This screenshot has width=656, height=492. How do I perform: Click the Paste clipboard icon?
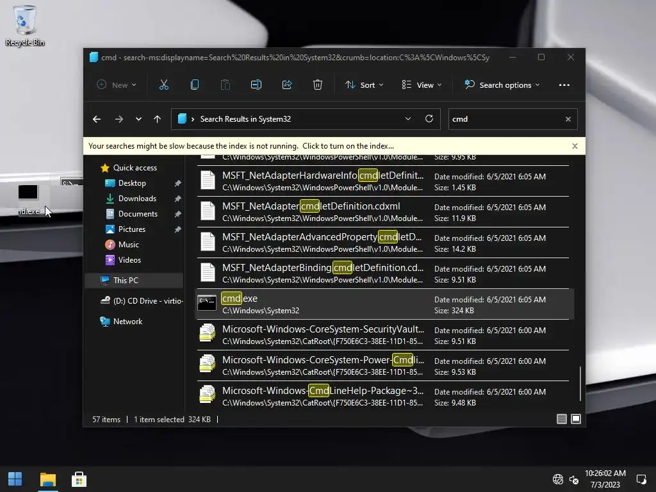225,85
